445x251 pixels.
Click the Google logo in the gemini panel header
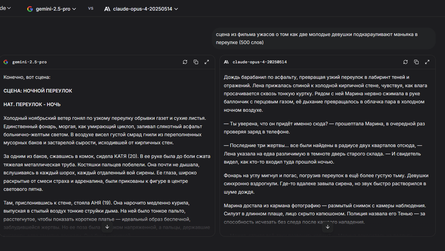(6, 62)
